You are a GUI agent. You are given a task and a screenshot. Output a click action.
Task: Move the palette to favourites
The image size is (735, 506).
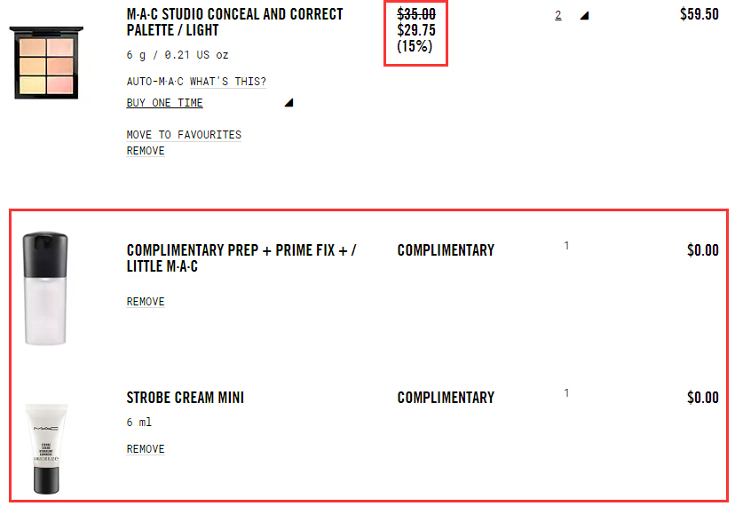click(184, 135)
